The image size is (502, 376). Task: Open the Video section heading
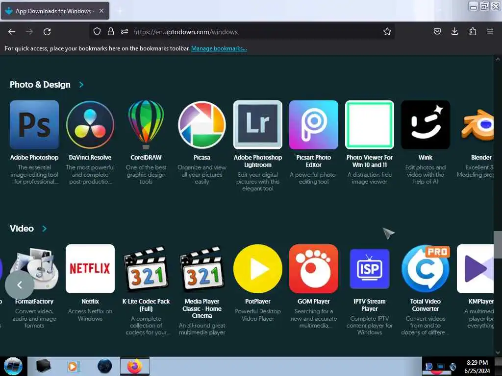[x=22, y=229]
